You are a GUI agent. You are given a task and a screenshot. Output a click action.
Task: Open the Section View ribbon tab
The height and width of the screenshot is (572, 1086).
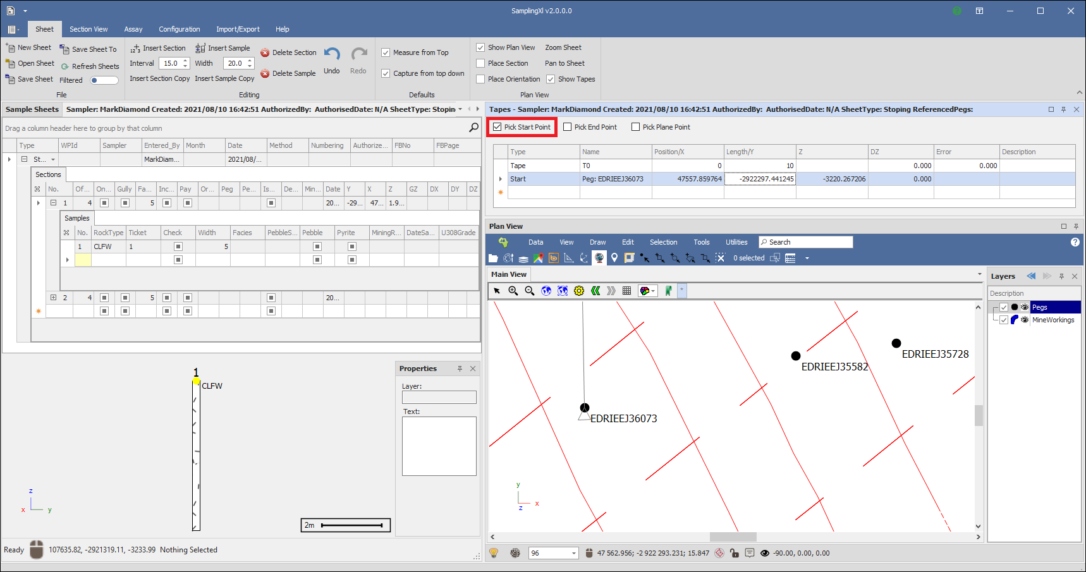coord(88,29)
